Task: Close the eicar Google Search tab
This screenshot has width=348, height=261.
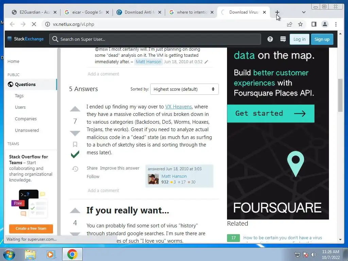Action: (107, 12)
